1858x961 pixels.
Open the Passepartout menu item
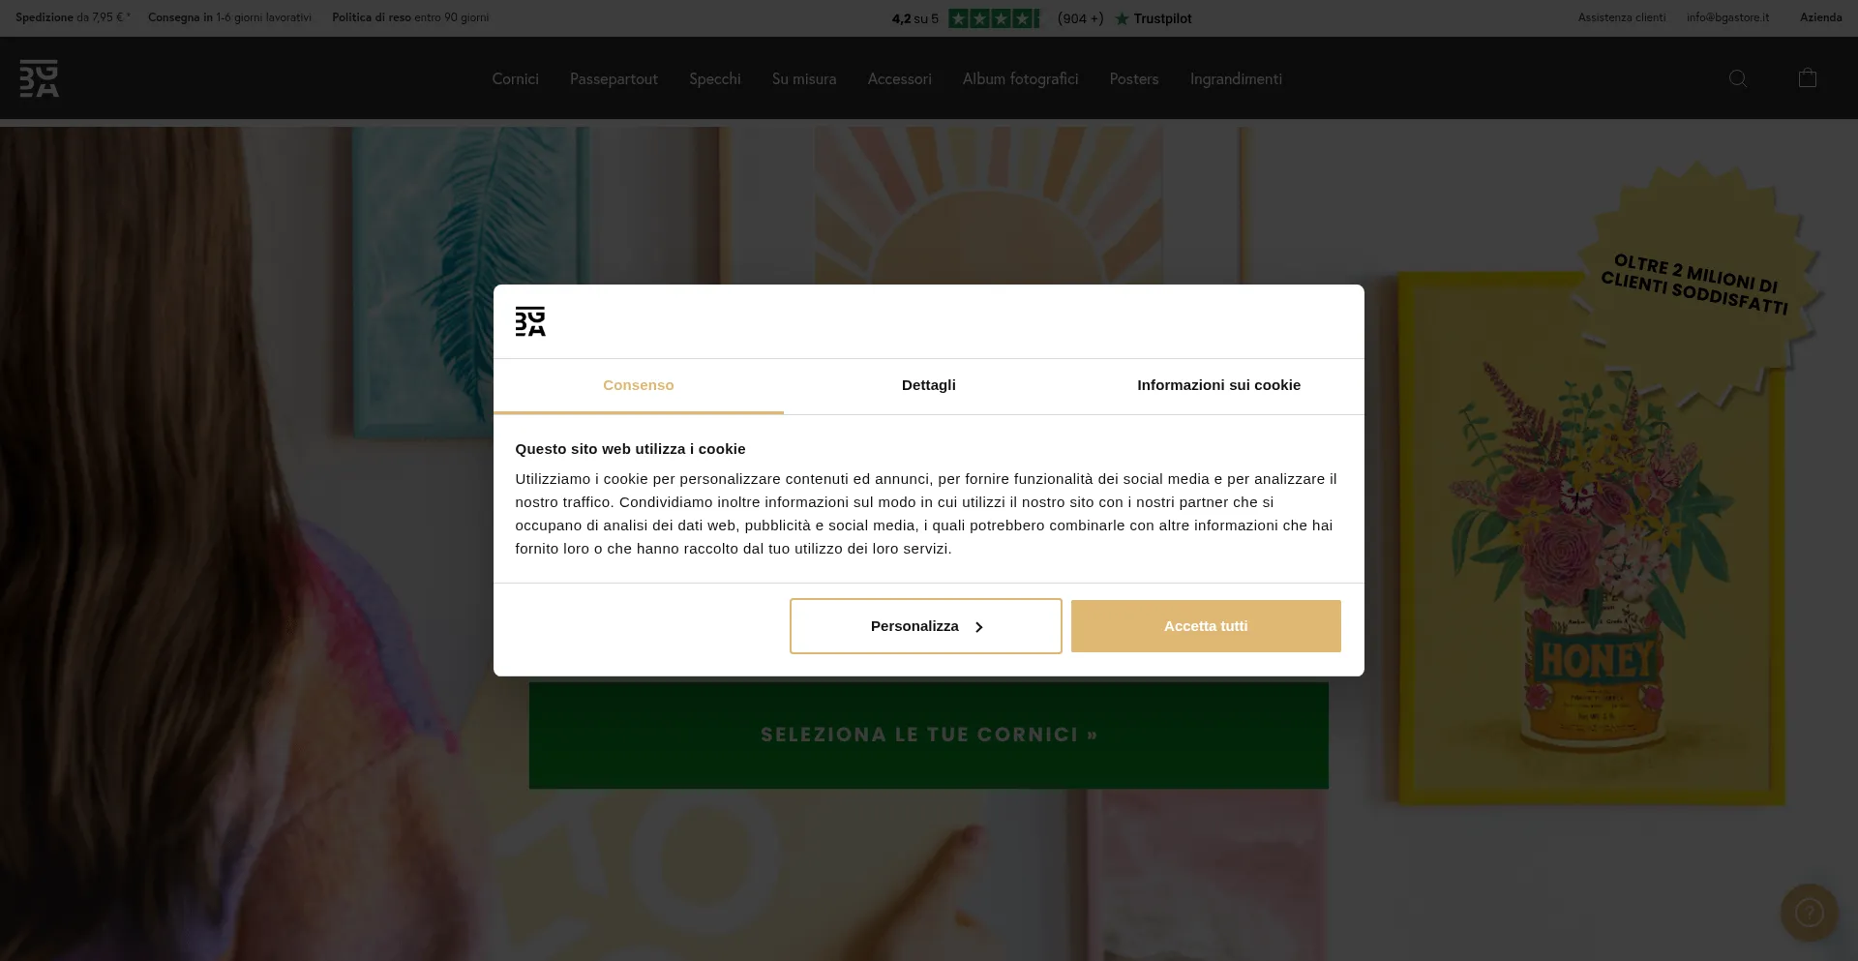614,79
